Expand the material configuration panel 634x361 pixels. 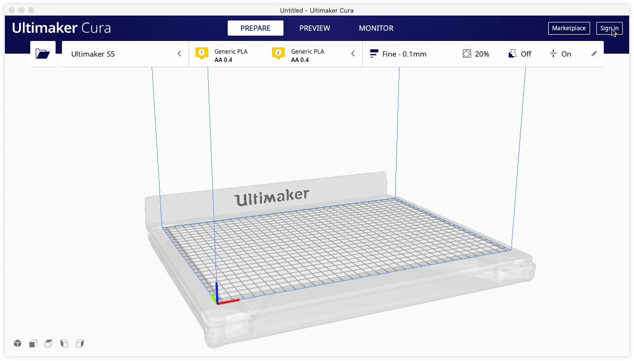pyautogui.click(x=353, y=54)
